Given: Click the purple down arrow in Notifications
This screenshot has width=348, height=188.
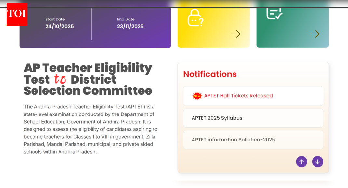Looking at the screenshot, I should coord(317,162).
